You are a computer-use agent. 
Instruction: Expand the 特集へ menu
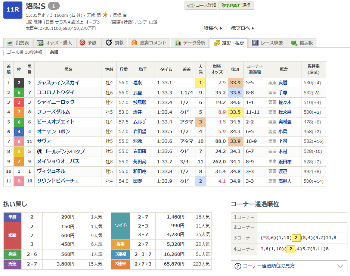(213, 28)
